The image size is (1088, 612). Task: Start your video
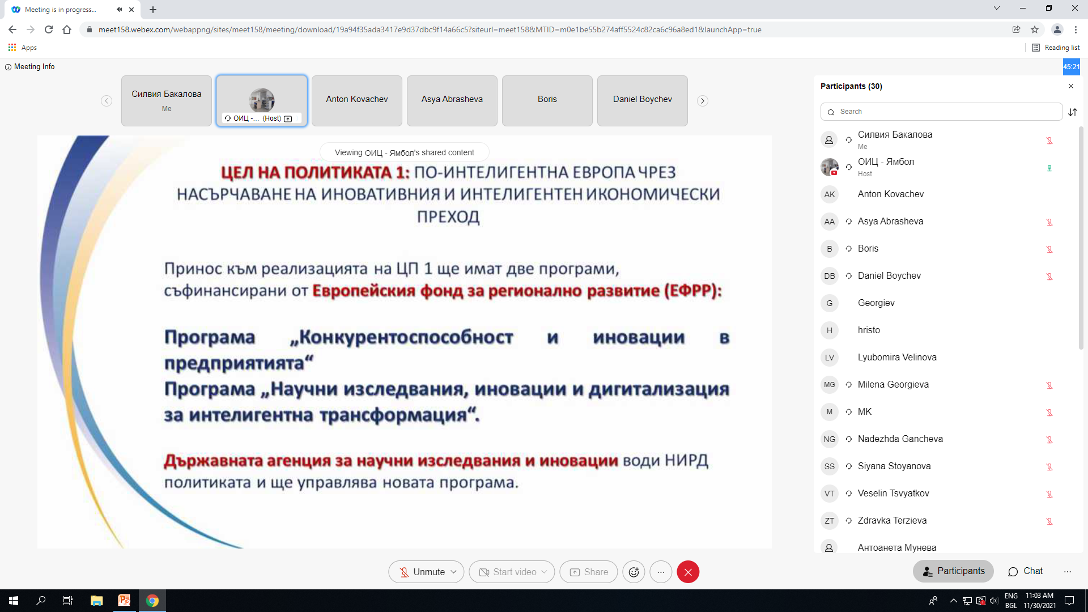(508, 572)
